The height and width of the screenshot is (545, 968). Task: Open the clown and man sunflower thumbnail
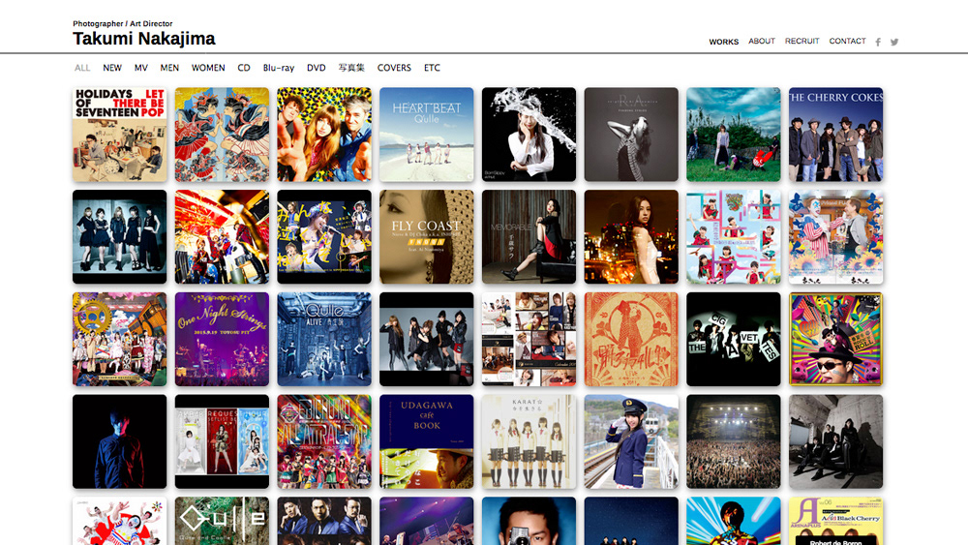[836, 237]
